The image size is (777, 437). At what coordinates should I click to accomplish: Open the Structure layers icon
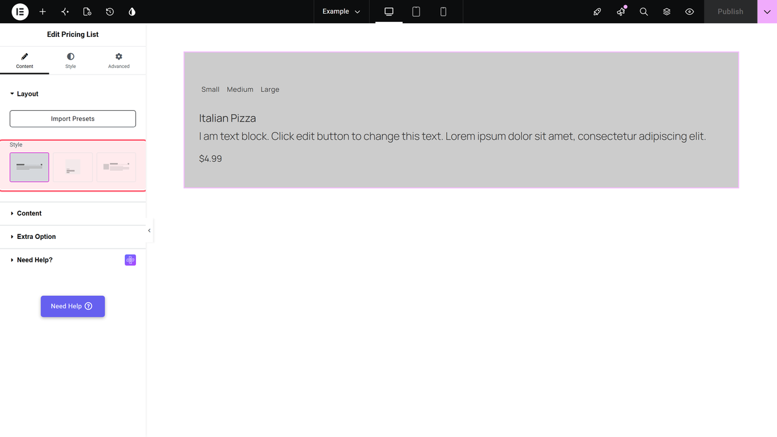click(666, 12)
